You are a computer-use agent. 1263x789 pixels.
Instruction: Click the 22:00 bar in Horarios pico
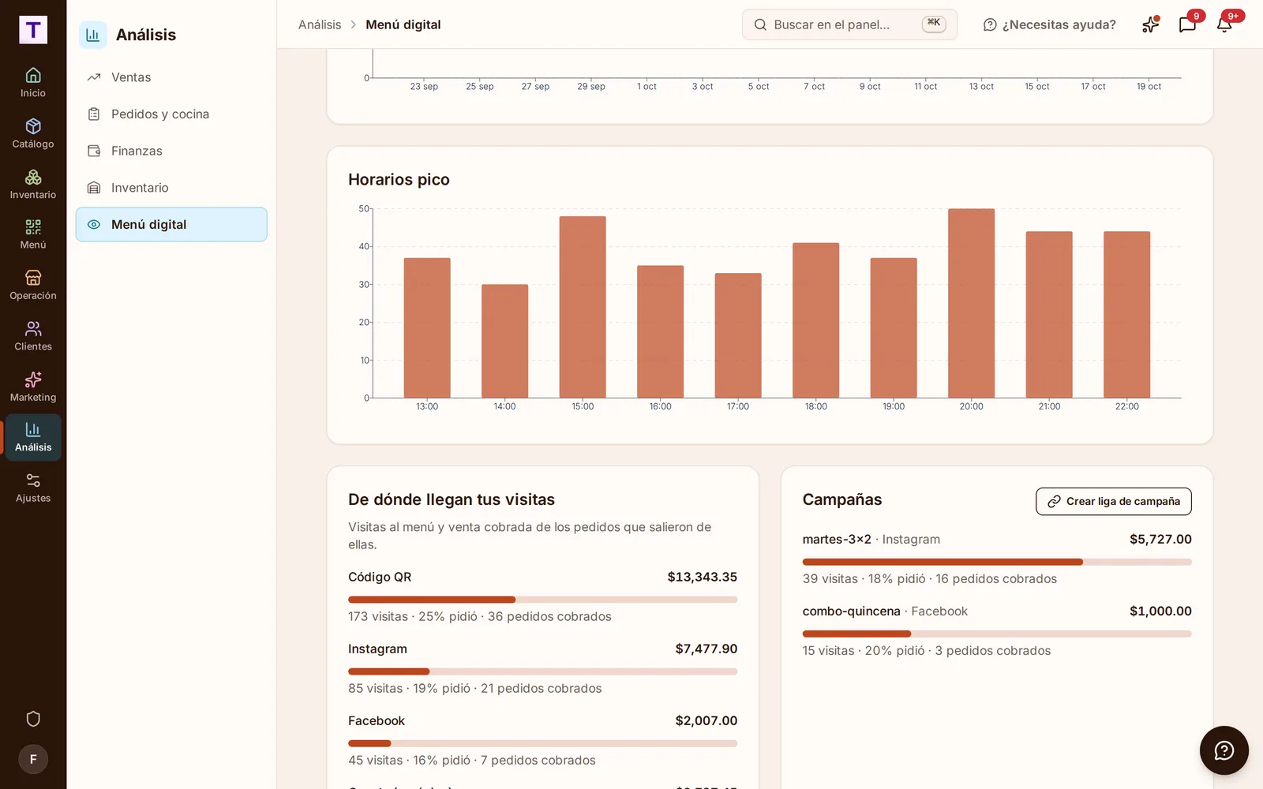point(1126,315)
